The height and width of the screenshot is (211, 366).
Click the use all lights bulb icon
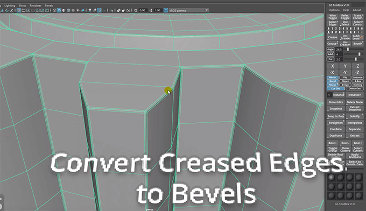pos(78,10)
